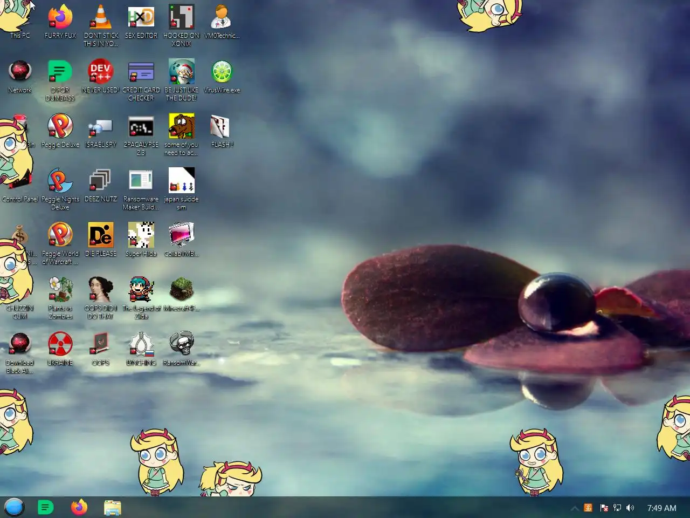The image size is (690, 518).
Task: Open the RansomWar skull icon
Action: pyautogui.click(x=182, y=344)
